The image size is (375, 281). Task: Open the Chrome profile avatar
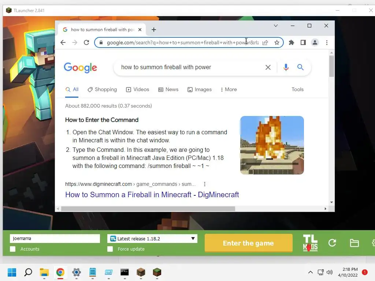pyautogui.click(x=315, y=42)
